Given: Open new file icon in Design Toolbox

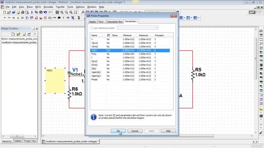Looking at the screenshot, I should click(x=13, y=34).
